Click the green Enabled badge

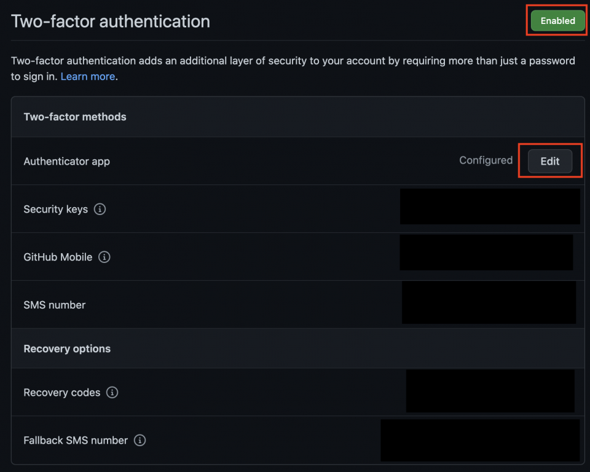click(556, 20)
